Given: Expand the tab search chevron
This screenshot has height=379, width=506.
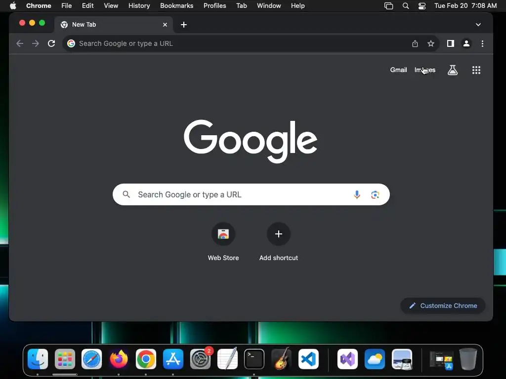Looking at the screenshot, I should point(478,25).
